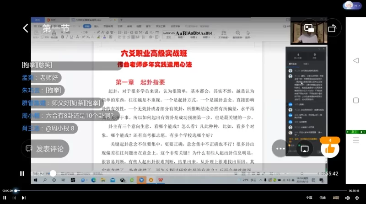Enter picture-in-picture mode
The image size is (366, 204).
point(309,28)
